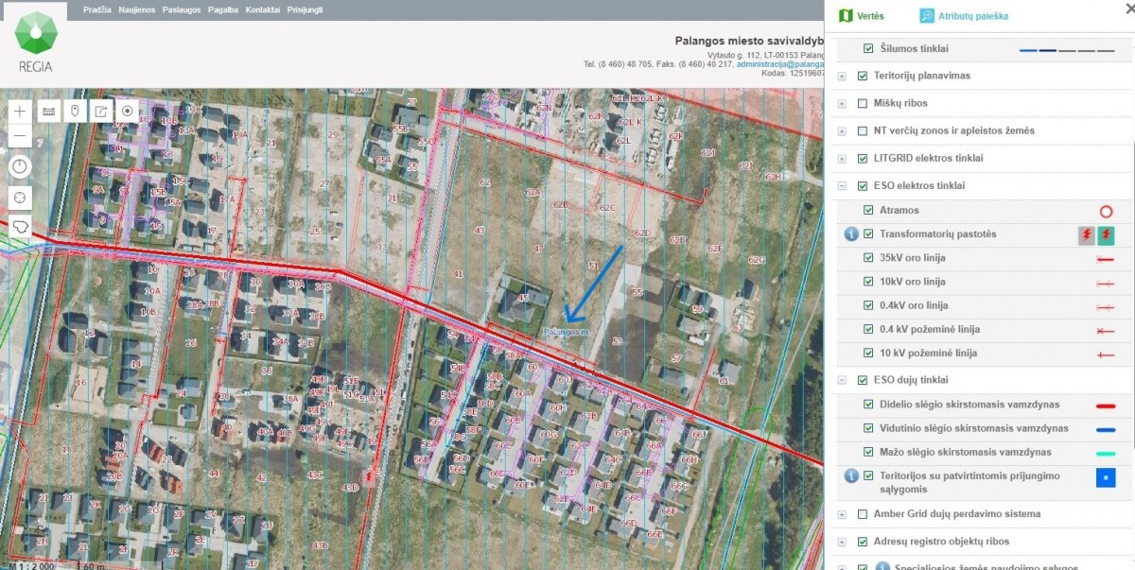Select the measure ruler tool
Screen dimensions: 1135x570
(47, 112)
